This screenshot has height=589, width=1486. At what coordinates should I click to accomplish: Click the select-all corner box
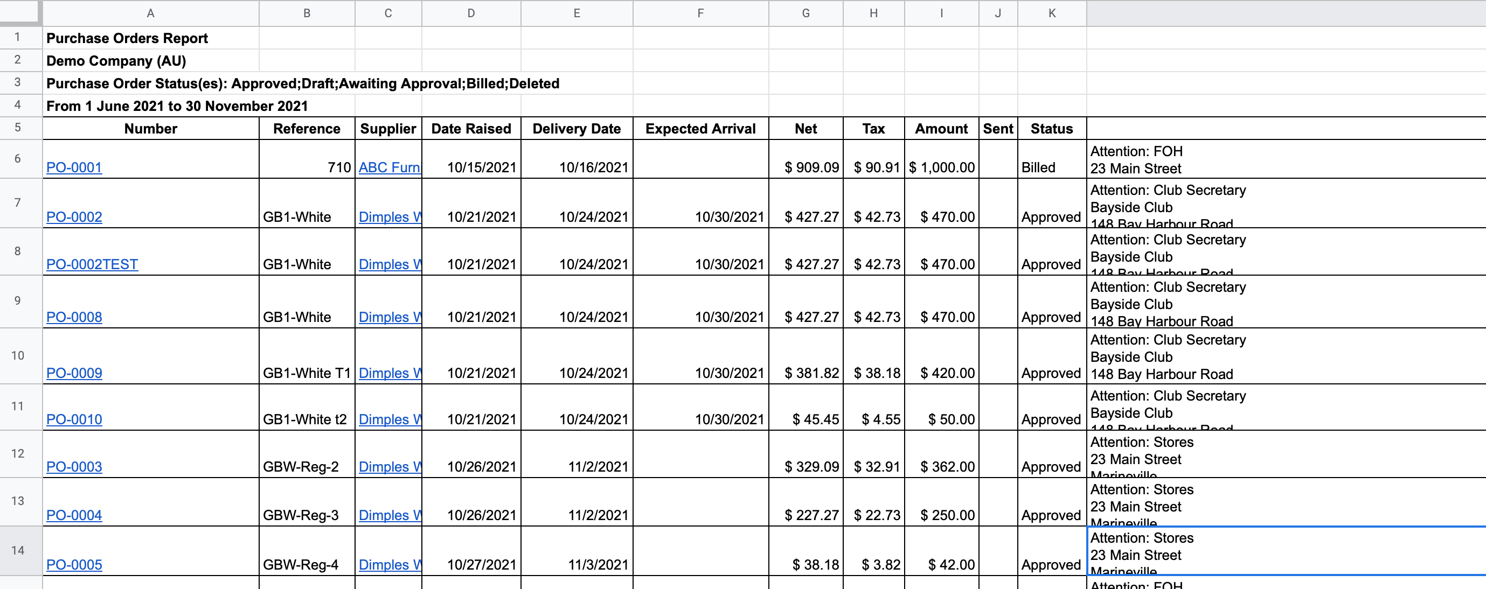(x=20, y=13)
